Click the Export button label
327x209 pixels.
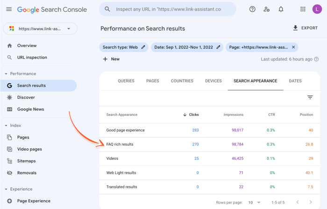tap(309, 28)
